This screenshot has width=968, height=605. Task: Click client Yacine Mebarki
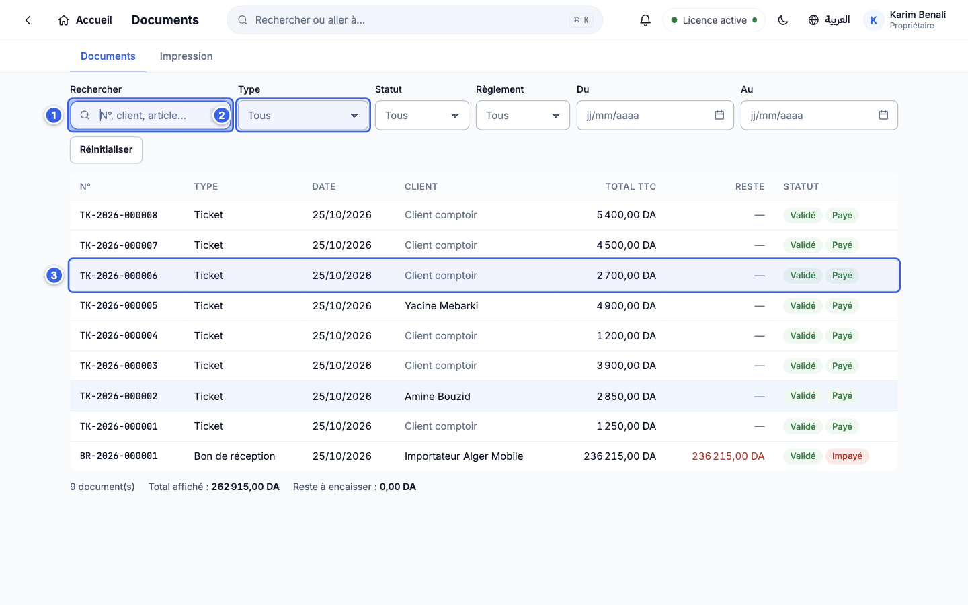442,306
